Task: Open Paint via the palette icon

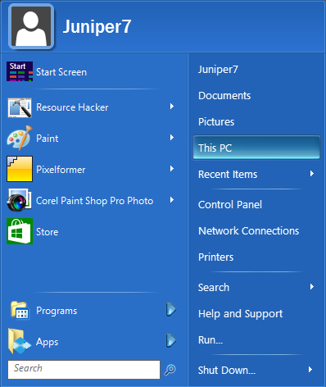Action: click(20, 138)
